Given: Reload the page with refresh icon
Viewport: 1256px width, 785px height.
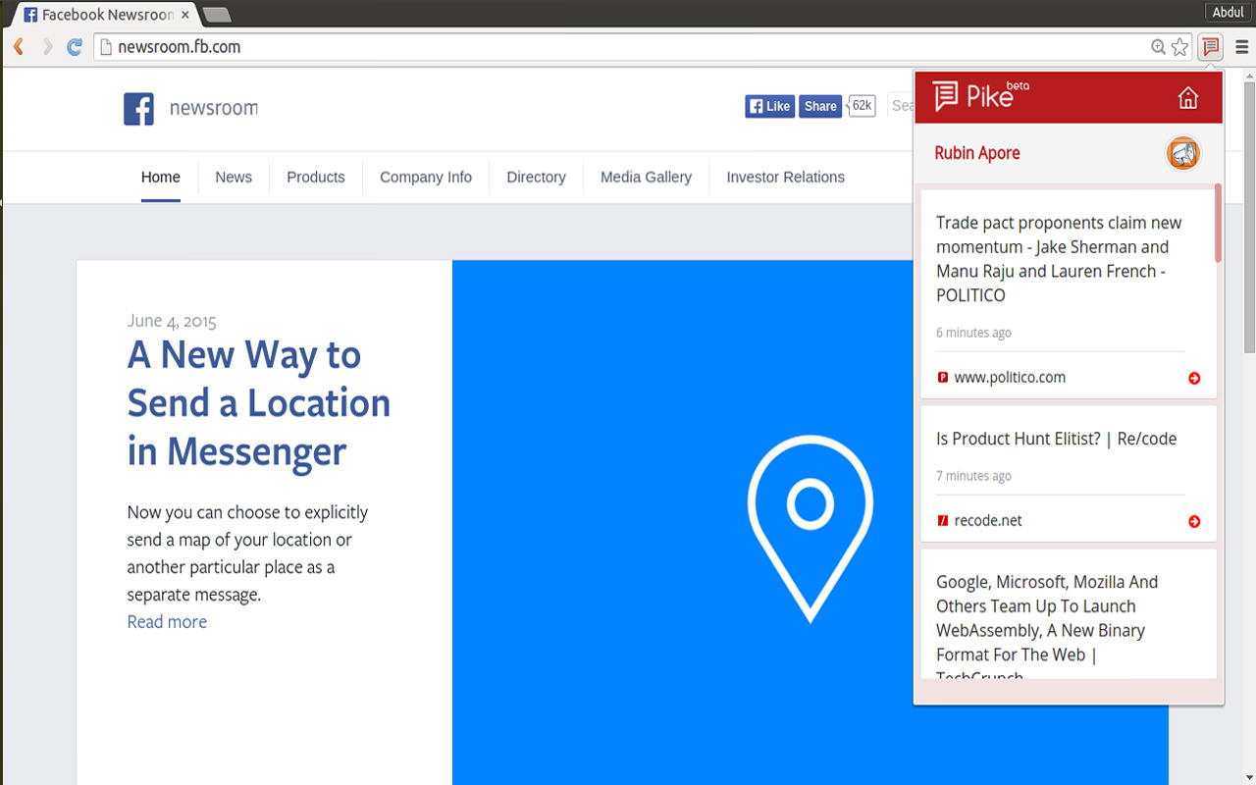Looking at the screenshot, I should [75, 46].
